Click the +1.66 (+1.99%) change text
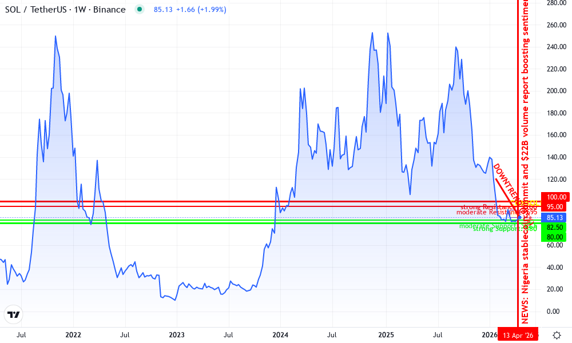572x343 pixels. (201, 10)
